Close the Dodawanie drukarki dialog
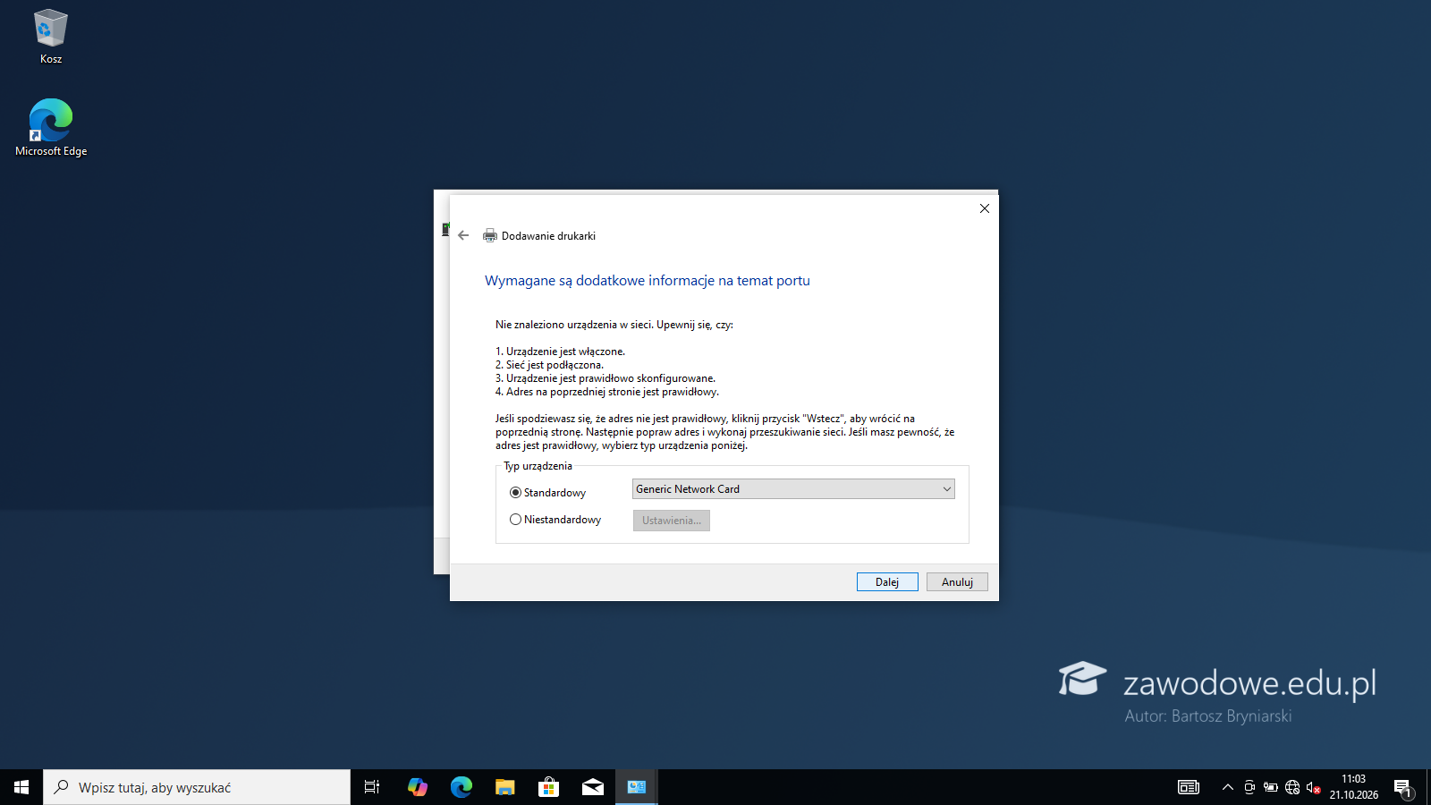Screen dimensions: 1431x805 985,208
